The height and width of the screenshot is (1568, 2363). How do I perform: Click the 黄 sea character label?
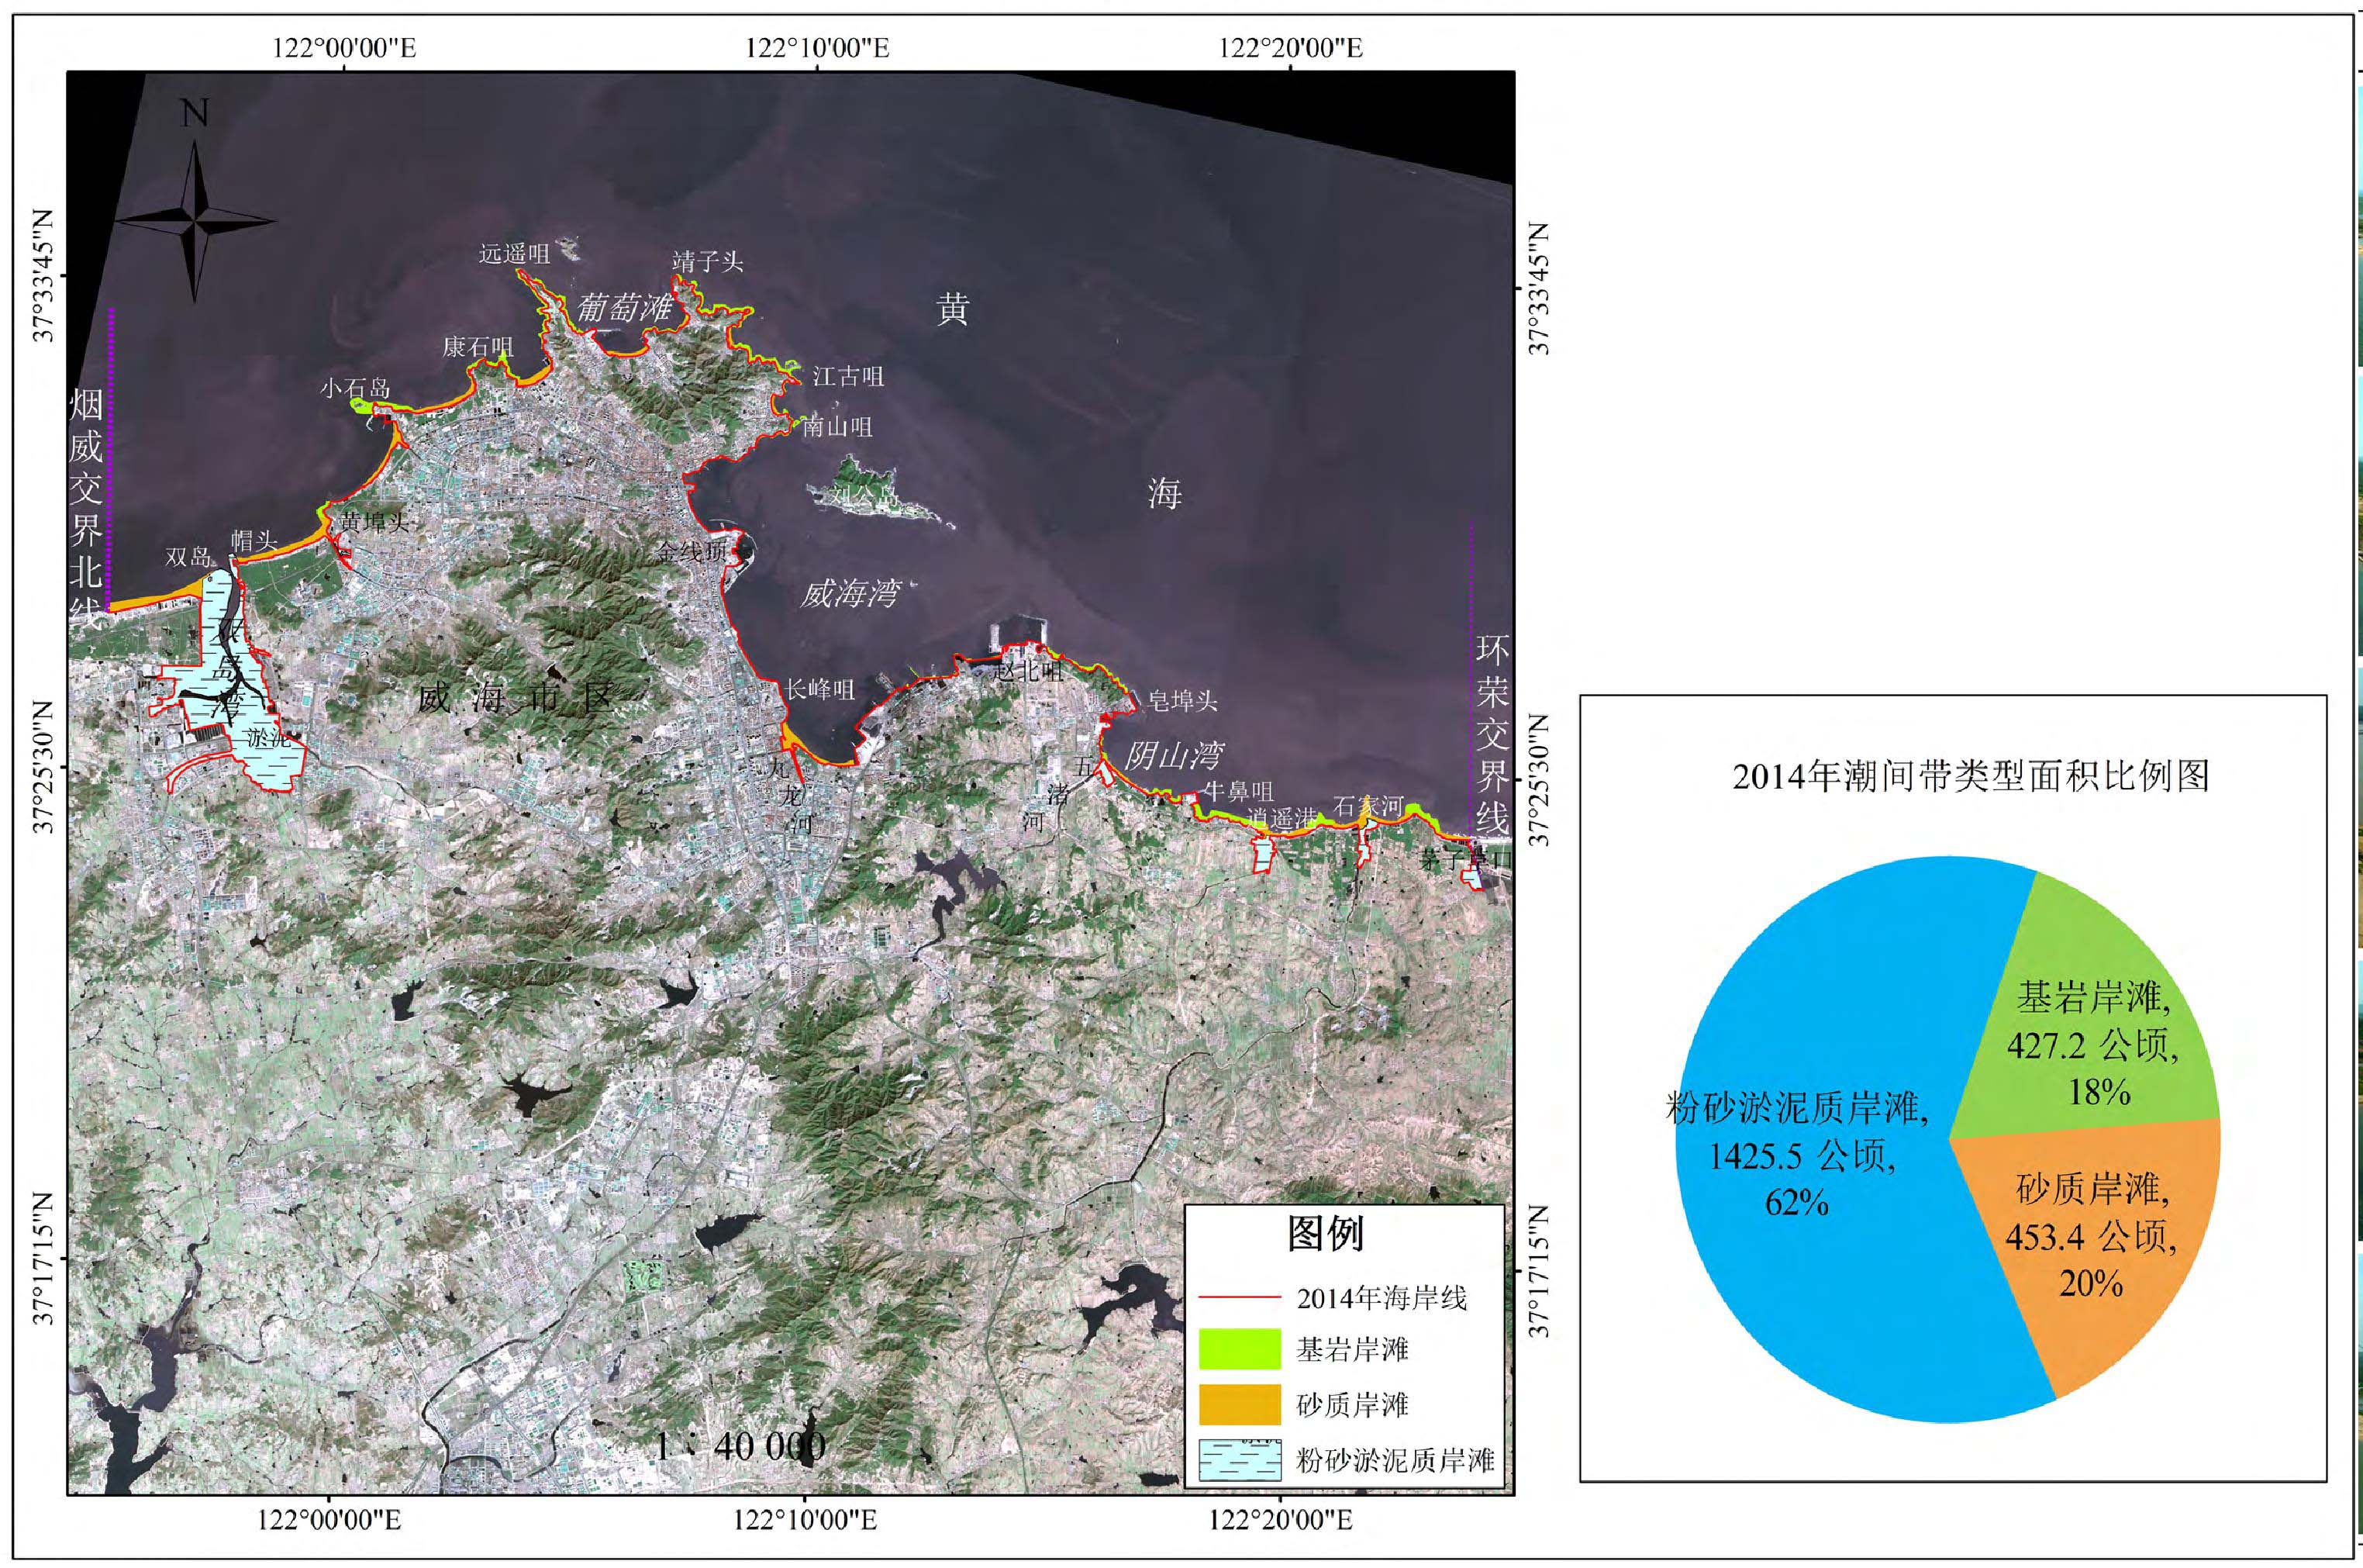click(951, 309)
